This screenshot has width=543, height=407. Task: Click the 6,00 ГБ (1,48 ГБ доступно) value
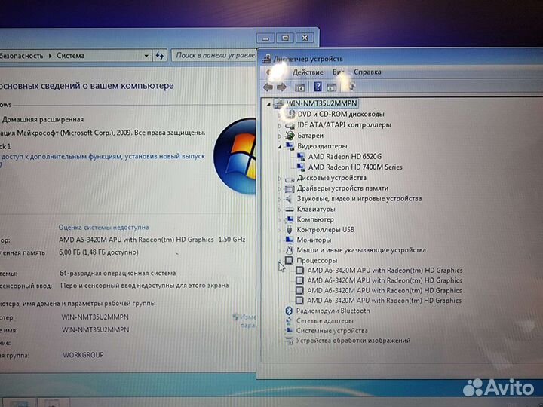(x=99, y=252)
